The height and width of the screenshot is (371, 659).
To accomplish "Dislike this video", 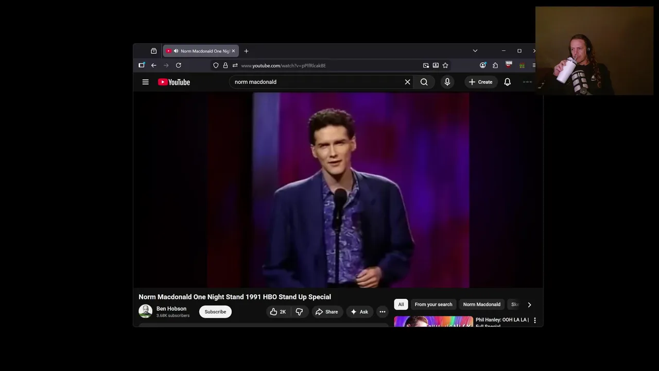I will (x=299, y=312).
